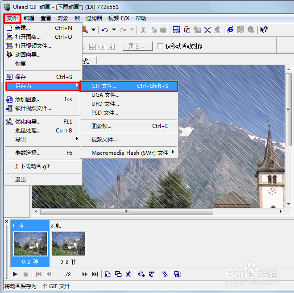294x293 pixels.
Task: Choose 新建... from the file menu
Action: click(43, 28)
